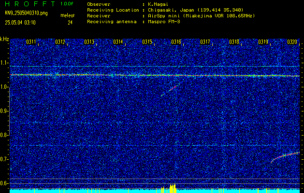Click the 0319 time marker
The width and height of the screenshot is (304, 193).
point(263,42)
